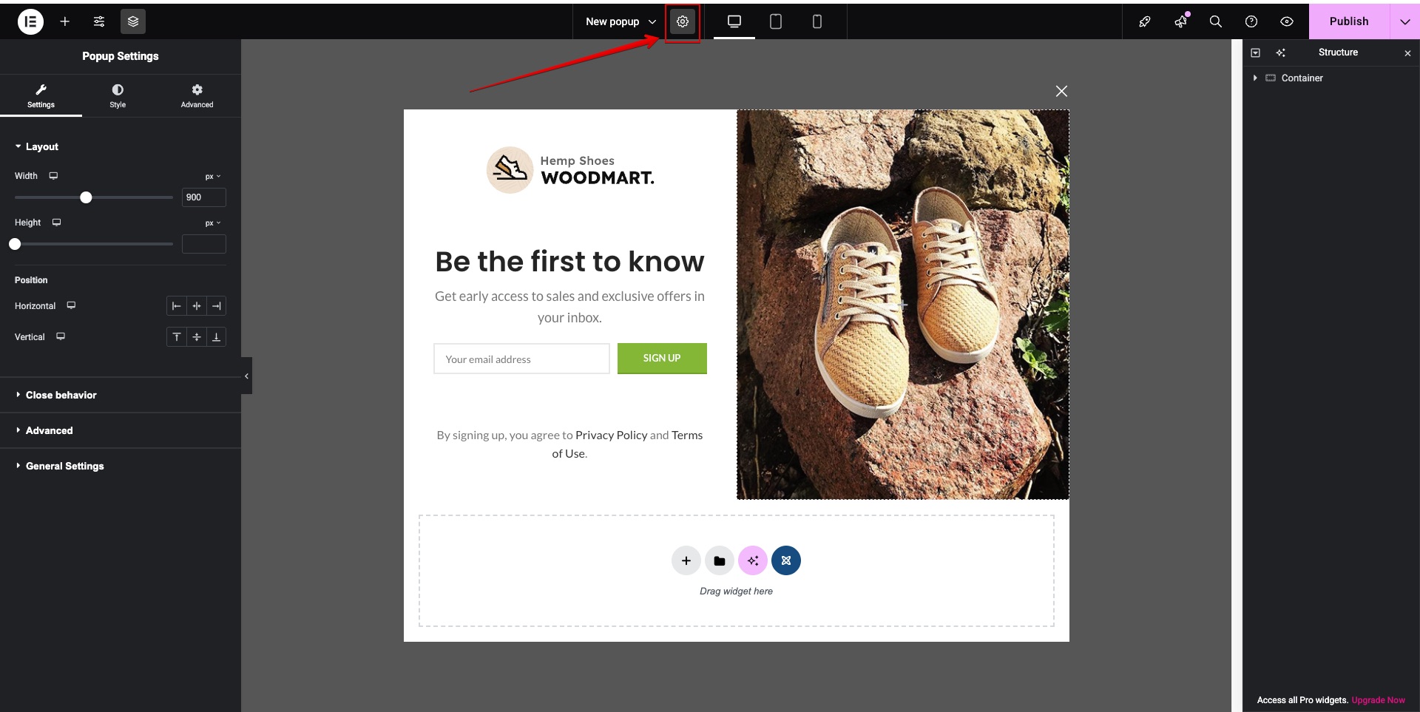Switch to the Style tab
The height and width of the screenshot is (712, 1420).
click(118, 95)
